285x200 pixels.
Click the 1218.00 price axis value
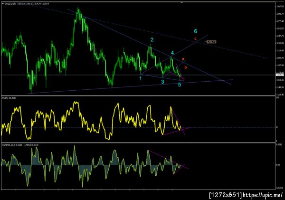280,50
